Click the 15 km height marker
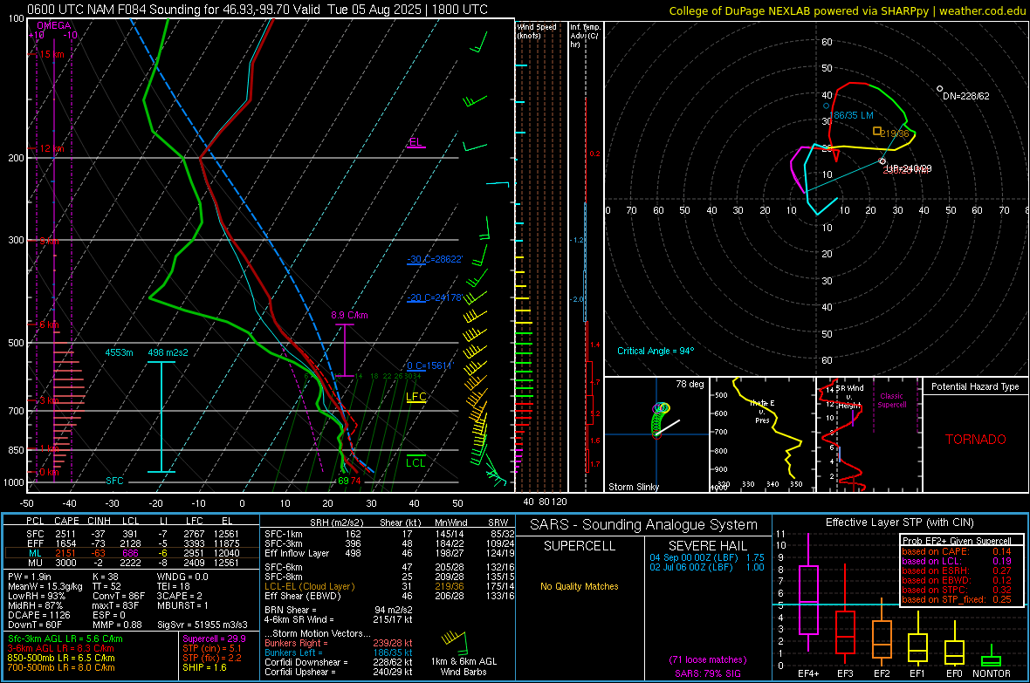This screenshot has width=1030, height=683. [x=53, y=54]
